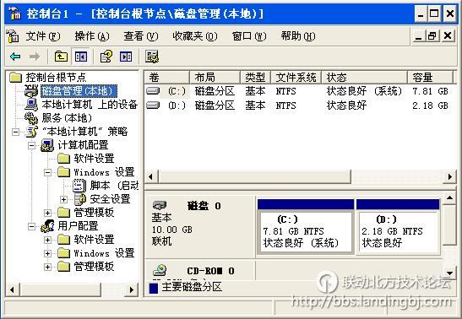Screen dimensions: 462x319
Task: Click the 计算机配置 icon
Action: (x=47, y=145)
